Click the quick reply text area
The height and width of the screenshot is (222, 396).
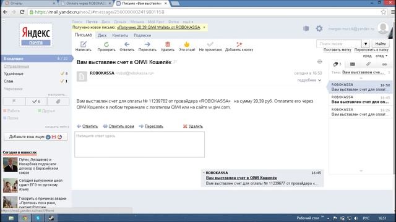tap(139, 144)
